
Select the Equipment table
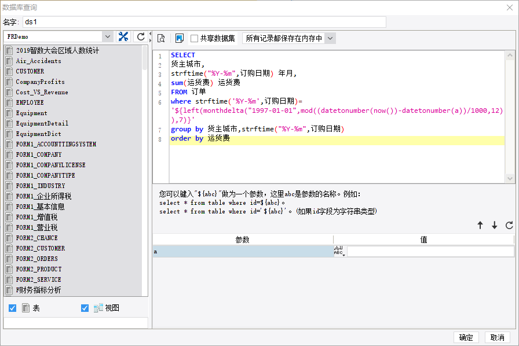click(x=31, y=113)
